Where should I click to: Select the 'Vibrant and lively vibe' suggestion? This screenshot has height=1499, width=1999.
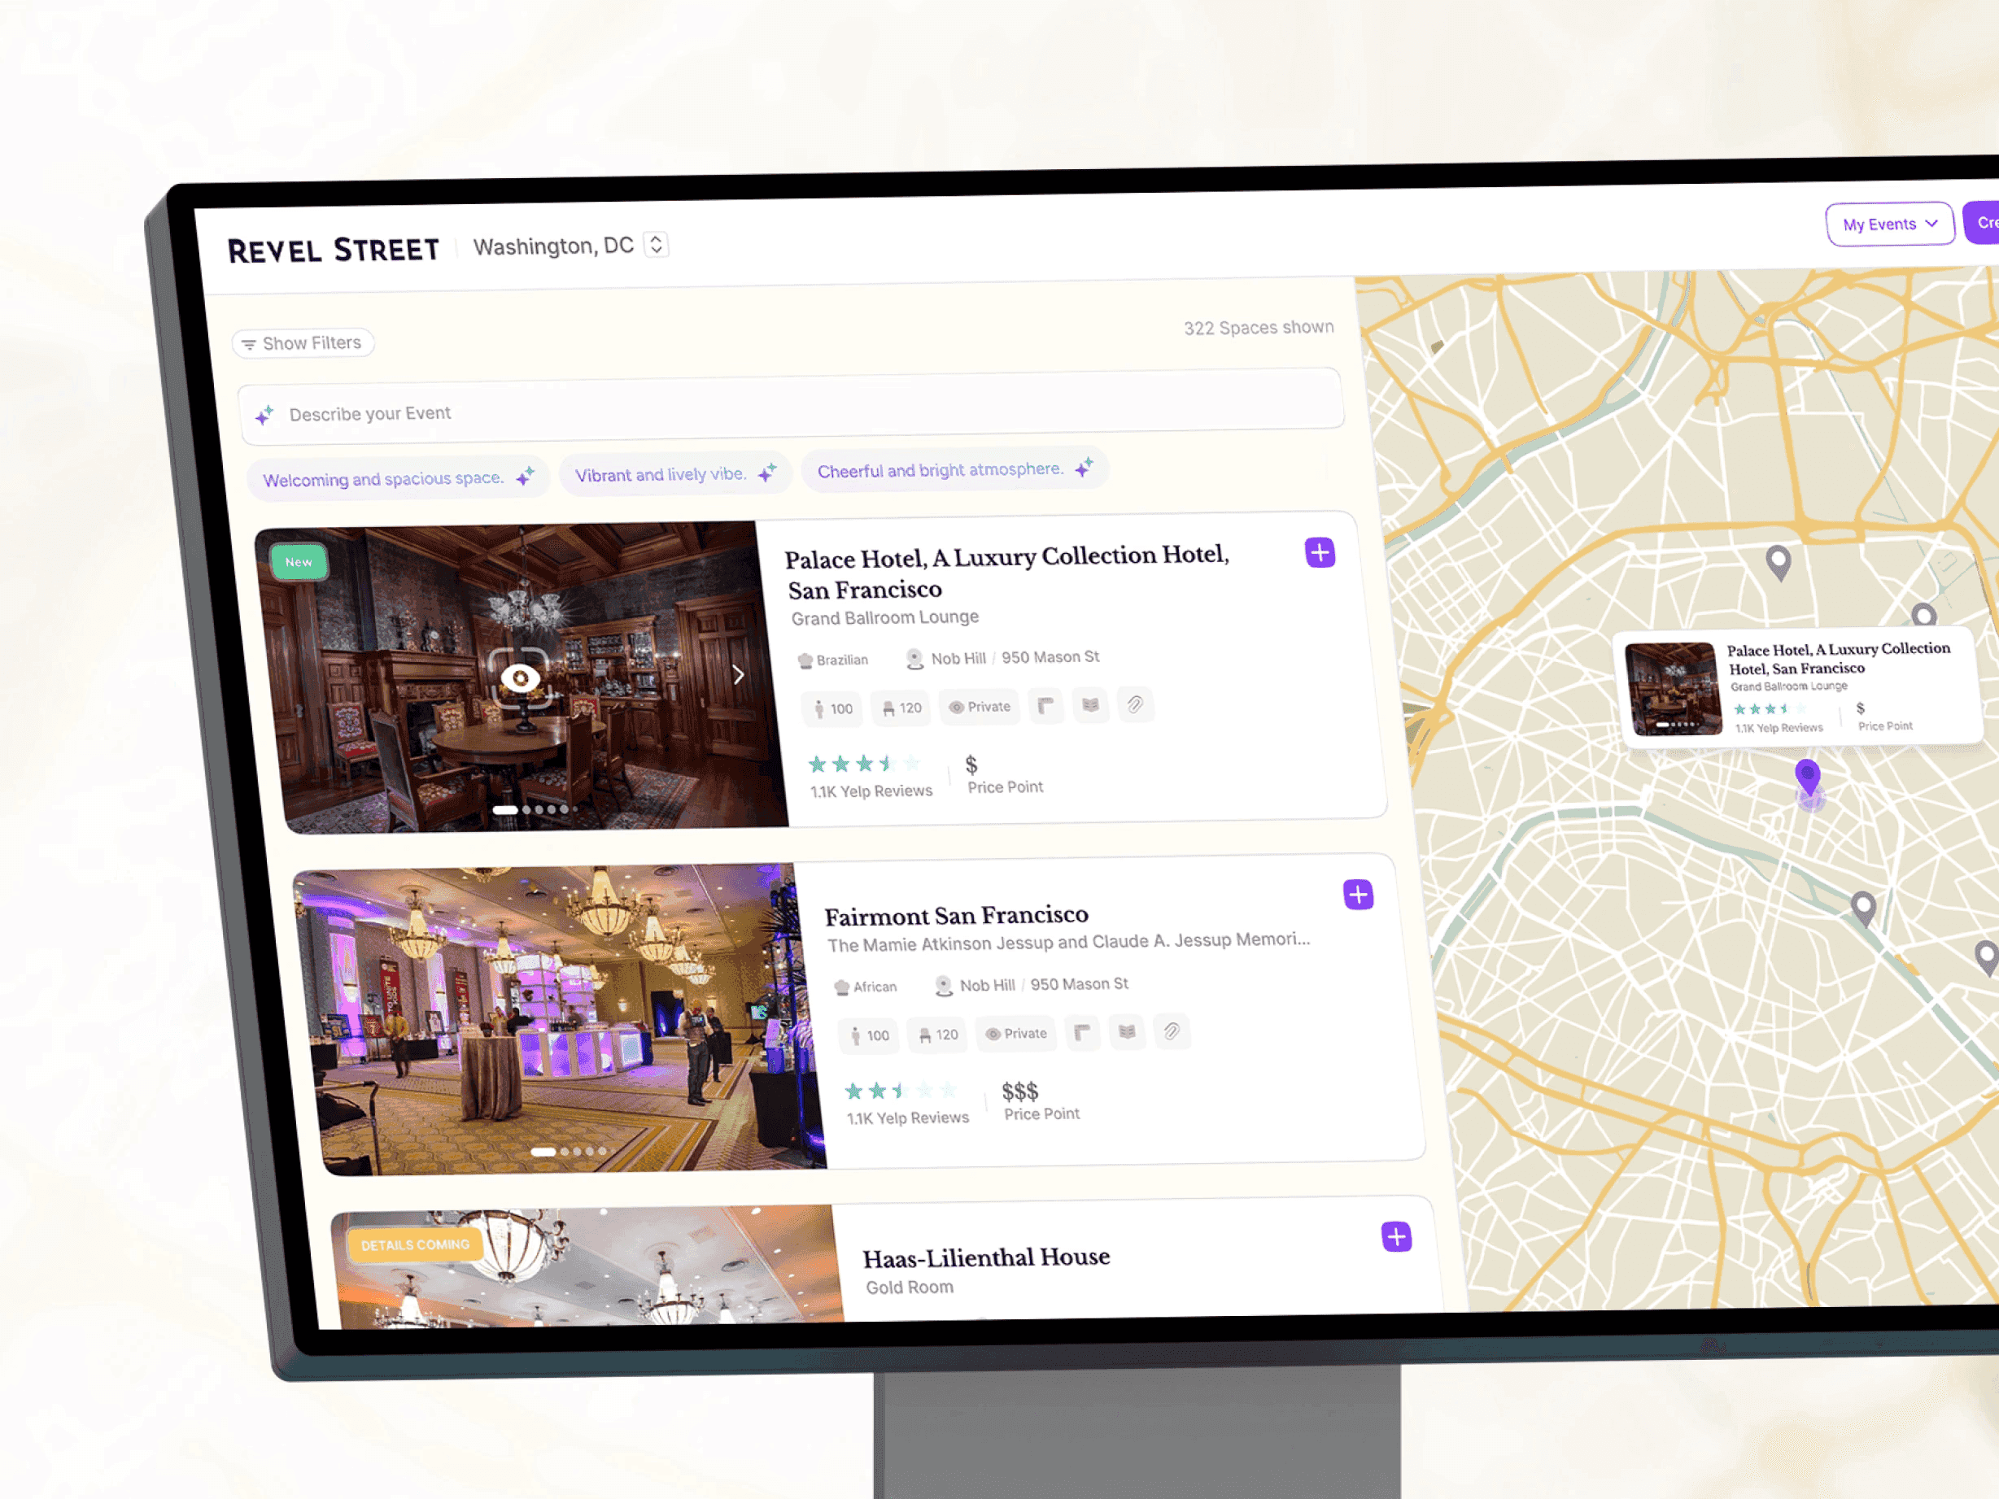675,473
